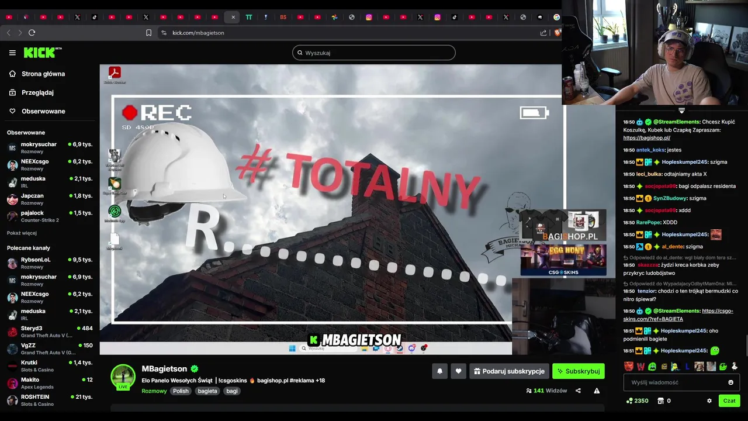Click SynZBudowy username in chat
The width and height of the screenshot is (748, 421).
670,198
